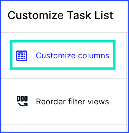Click the Reorder filter views label text
Screen dimensions: 129x133
tap(72, 102)
